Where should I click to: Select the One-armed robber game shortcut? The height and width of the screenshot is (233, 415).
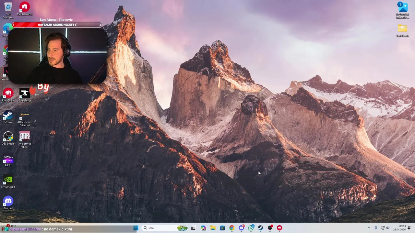25,140
